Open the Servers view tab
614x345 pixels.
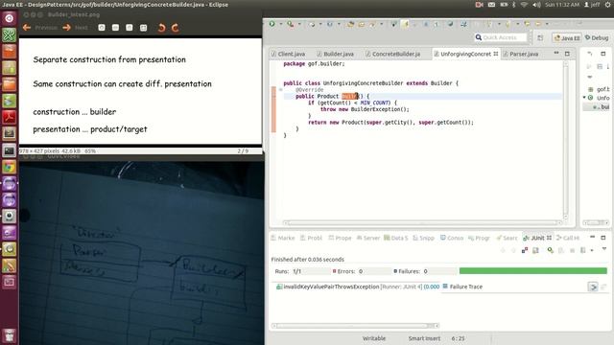tap(368, 238)
